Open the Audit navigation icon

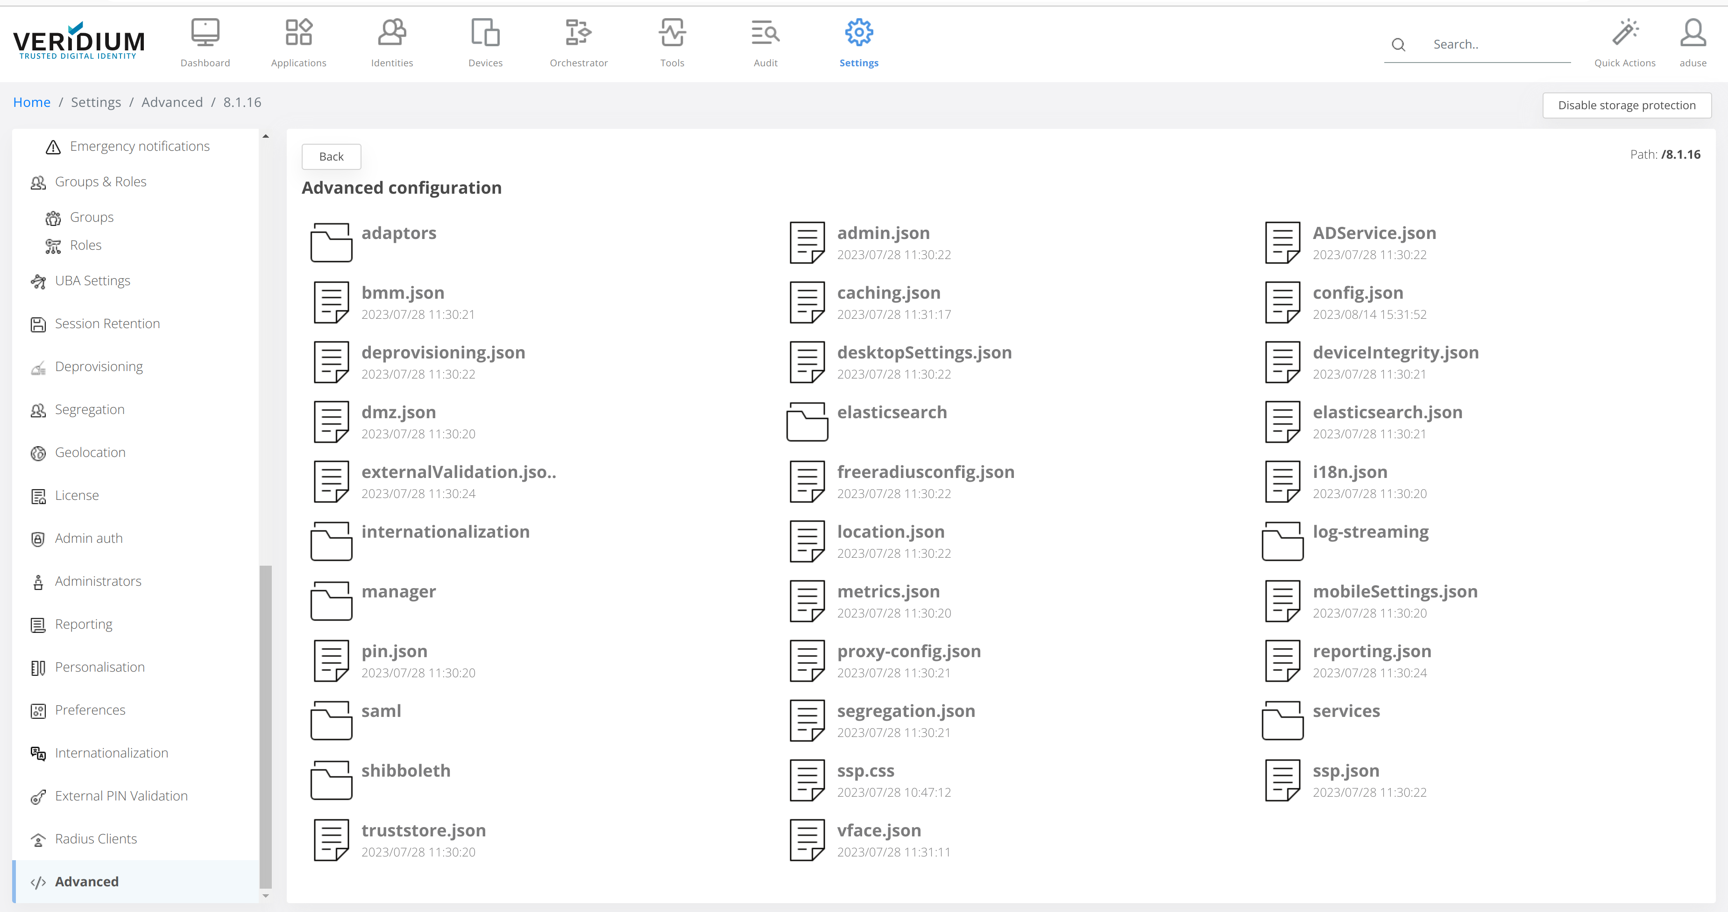click(765, 33)
